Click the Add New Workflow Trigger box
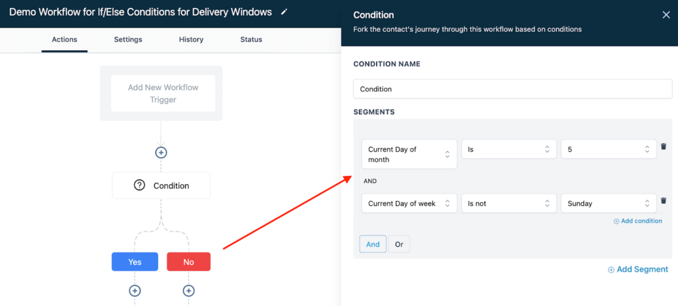The width and height of the screenshot is (678, 306). pyautogui.click(x=163, y=93)
